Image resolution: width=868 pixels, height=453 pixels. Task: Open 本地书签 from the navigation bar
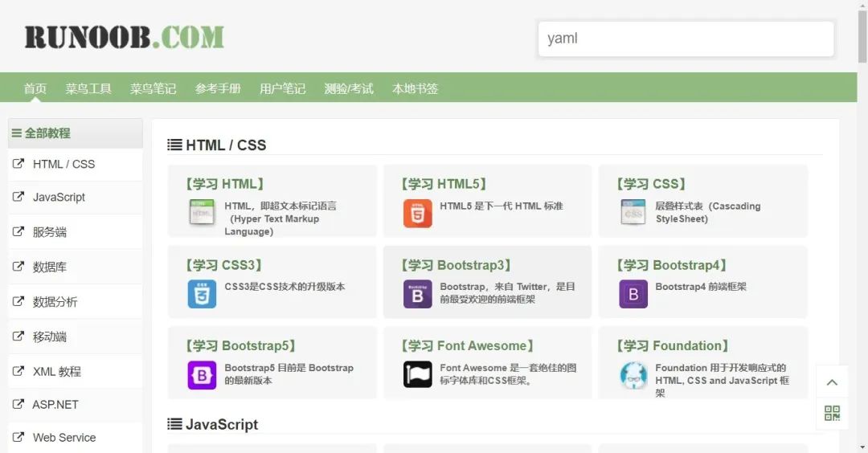[x=415, y=88]
